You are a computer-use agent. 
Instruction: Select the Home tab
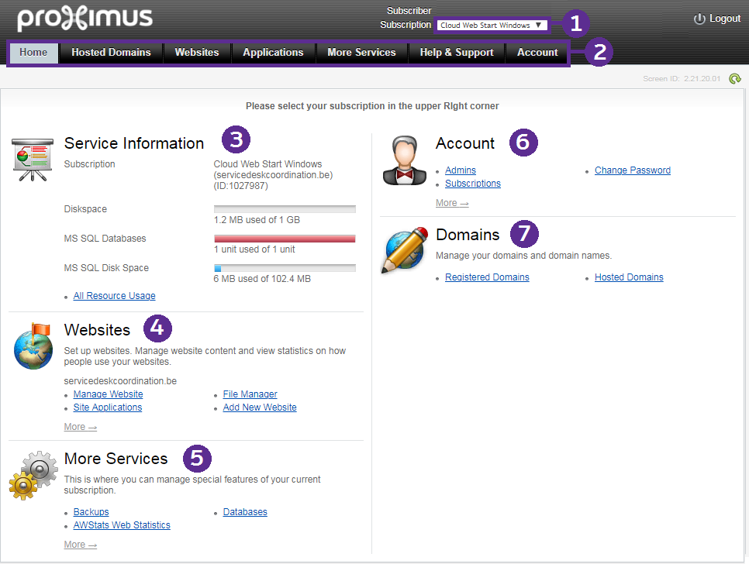[33, 53]
